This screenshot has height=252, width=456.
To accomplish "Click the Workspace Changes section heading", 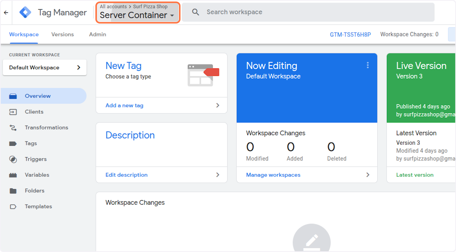I will coord(135,203).
